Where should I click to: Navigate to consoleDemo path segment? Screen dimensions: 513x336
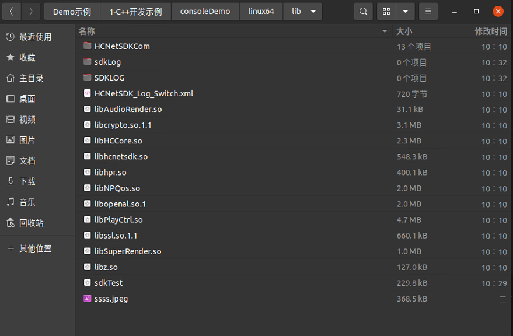click(x=205, y=12)
